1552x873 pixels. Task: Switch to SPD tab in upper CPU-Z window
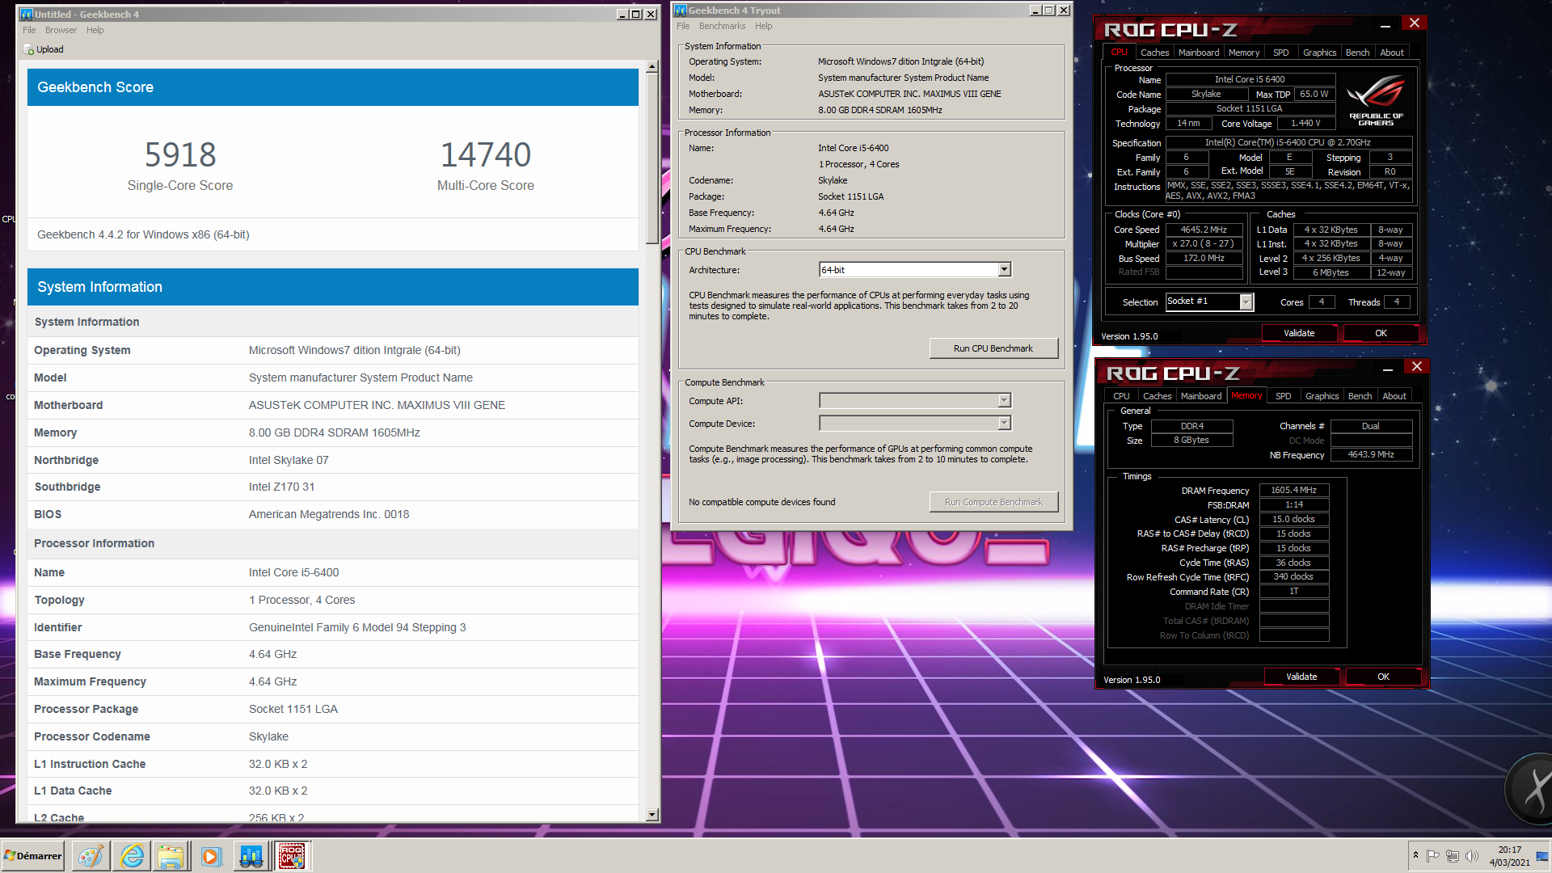click(1281, 53)
